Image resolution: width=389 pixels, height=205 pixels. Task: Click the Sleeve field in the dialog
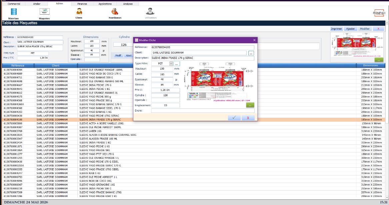pos(162,85)
